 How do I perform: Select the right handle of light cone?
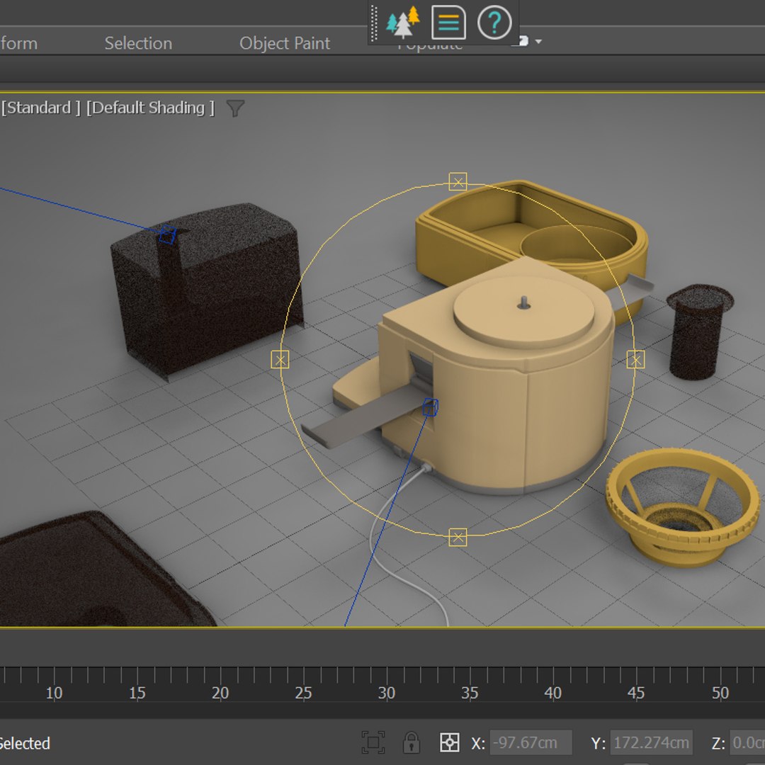(x=635, y=360)
